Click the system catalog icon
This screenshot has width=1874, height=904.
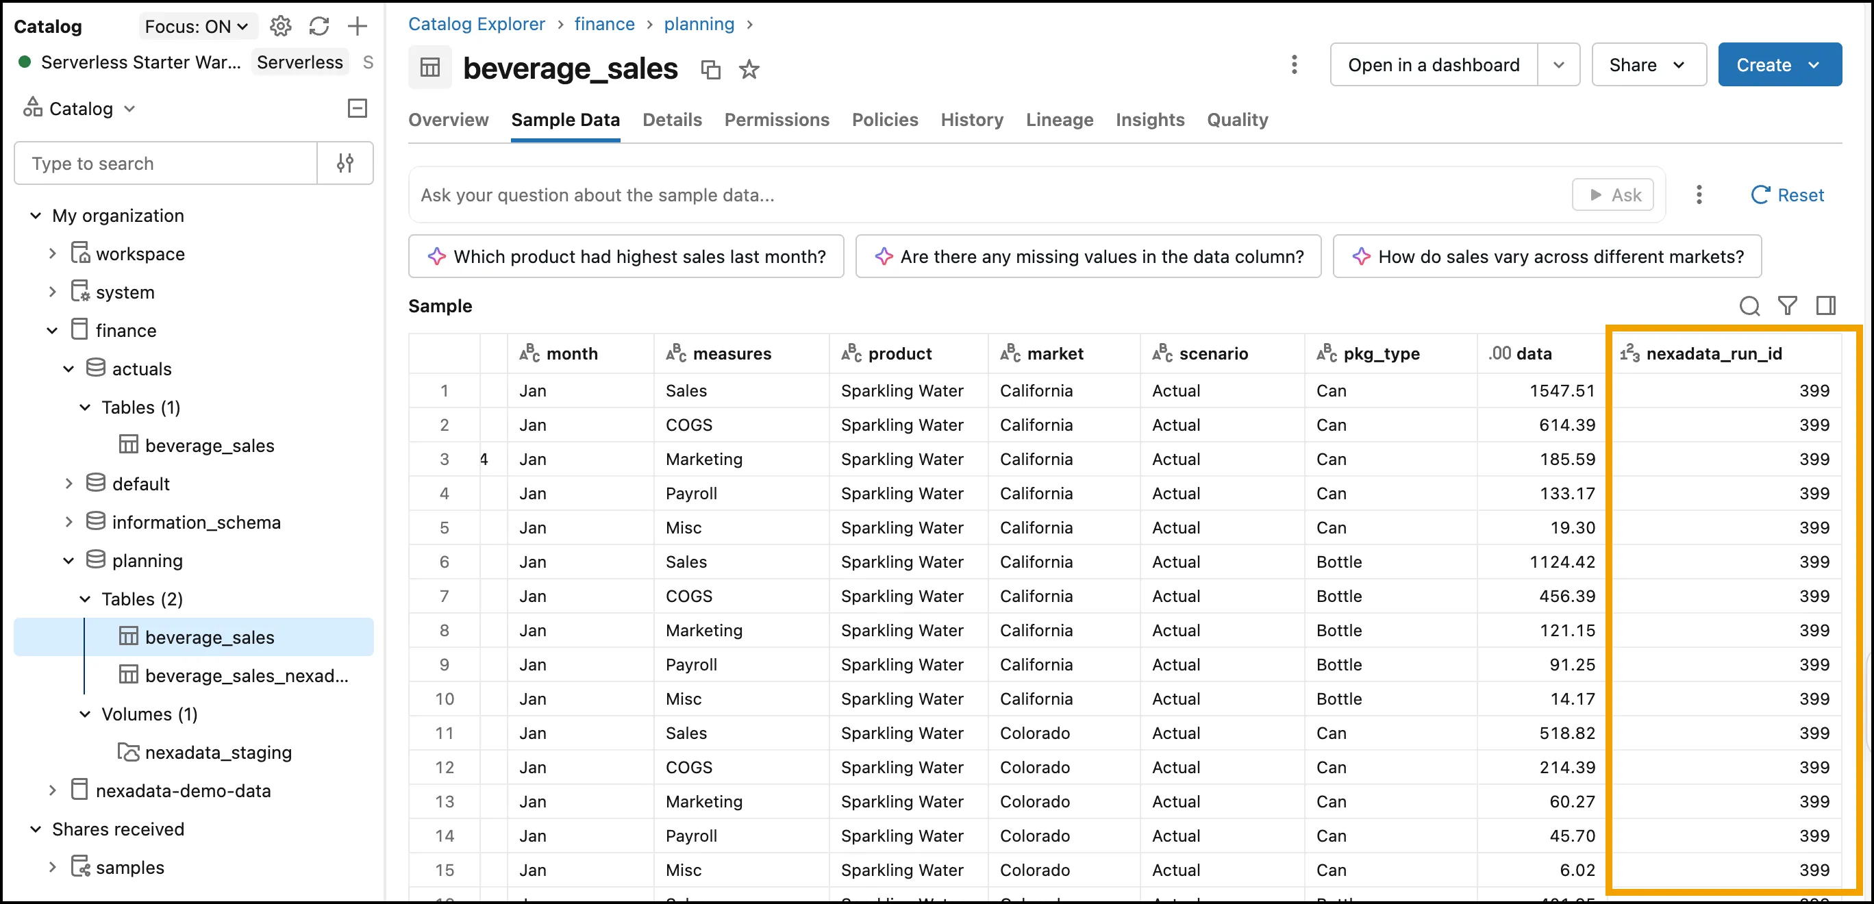click(x=80, y=292)
